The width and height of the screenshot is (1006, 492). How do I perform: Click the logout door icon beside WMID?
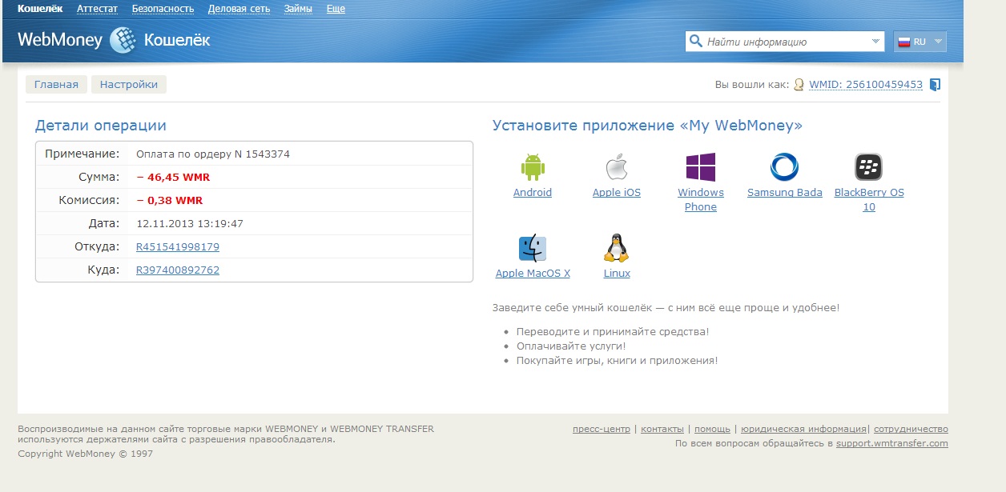[x=935, y=84]
